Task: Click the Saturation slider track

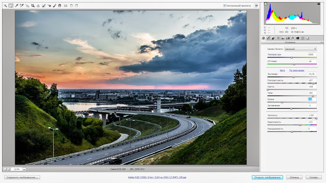Action: tap(292, 132)
